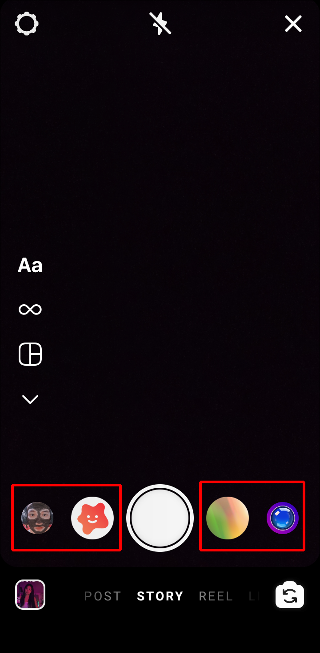Screen dimensions: 320x653
Task: Expand more tools with down chevron
Action: [x=30, y=400]
